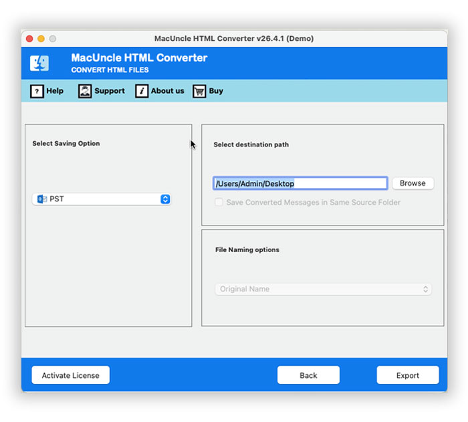Toggle Save Converted Messages in Same Source Folder checkbox
This screenshot has width=468, height=422.
(x=219, y=202)
